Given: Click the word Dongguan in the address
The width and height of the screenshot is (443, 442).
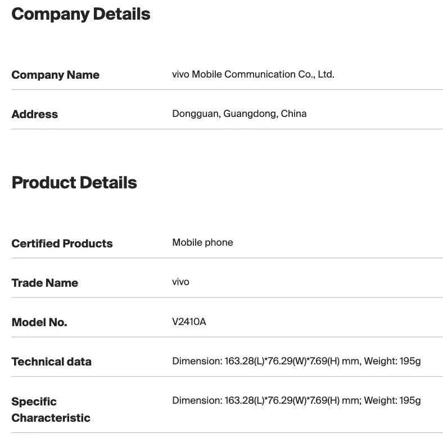Looking at the screenshot, I should tap(196, 114).
